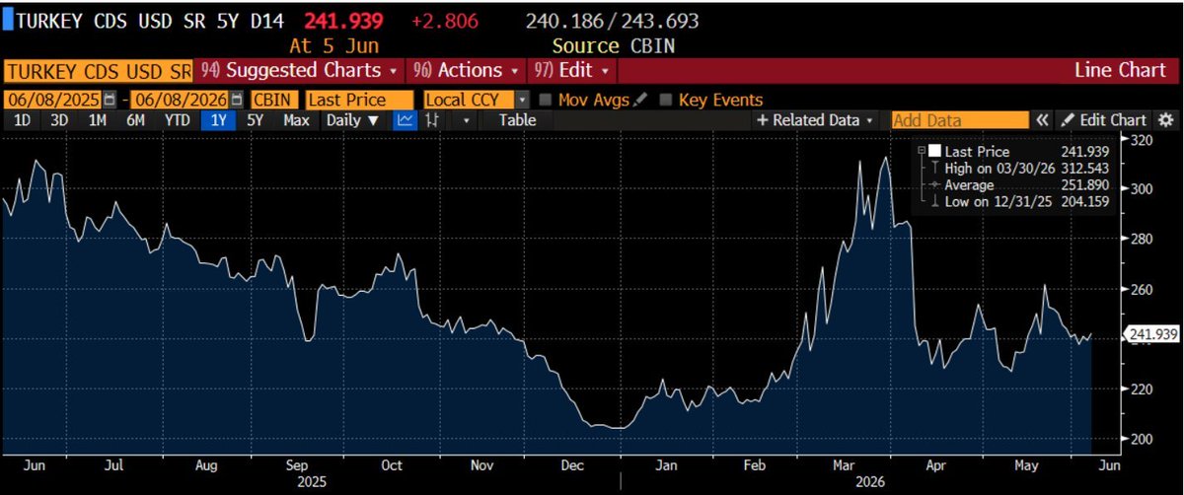This screenshot has width=1184, height=495.
Task: Open the Daily periodicity dropdown
Action: click(353, 120)
